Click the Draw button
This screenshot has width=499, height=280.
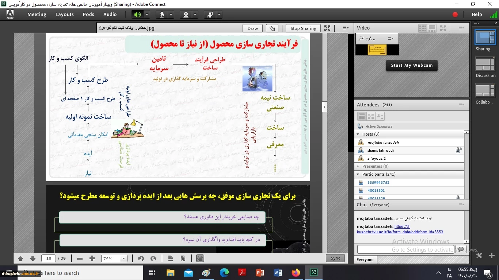253,28
